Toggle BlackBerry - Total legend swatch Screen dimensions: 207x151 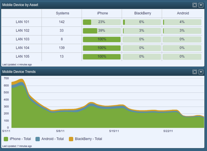coord(71,139)
